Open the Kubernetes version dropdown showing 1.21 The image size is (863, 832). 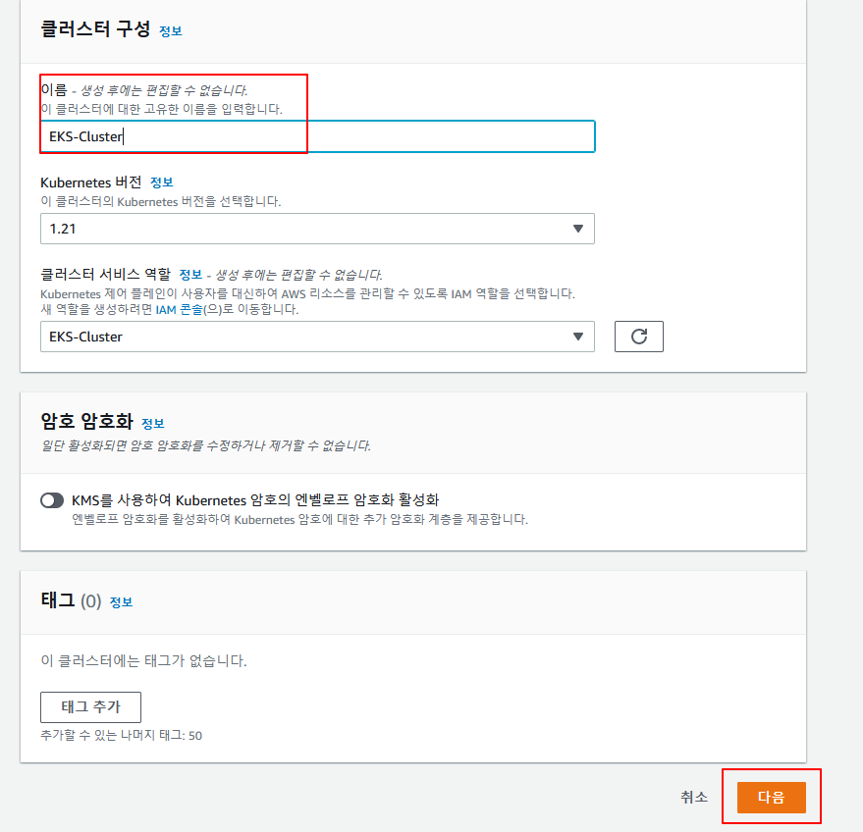click(x=317, y=229)
